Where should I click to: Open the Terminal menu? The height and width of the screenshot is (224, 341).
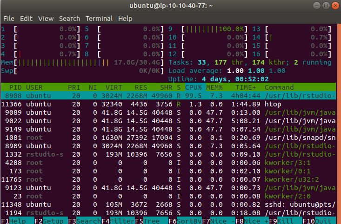click(x=99, y=19)
